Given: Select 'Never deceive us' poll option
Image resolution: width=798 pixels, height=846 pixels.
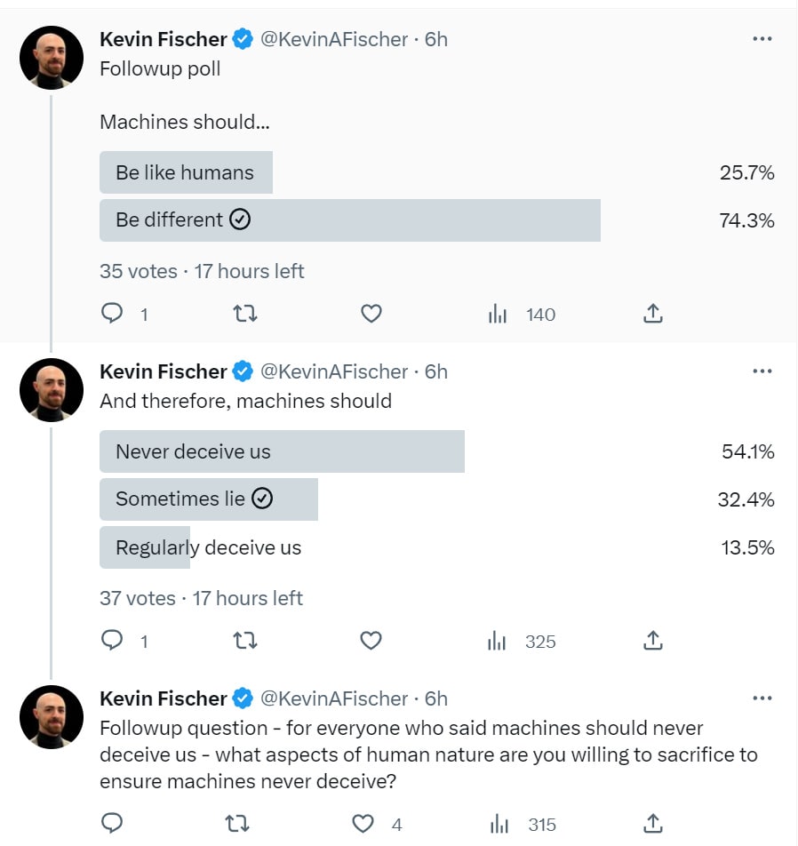Looking at the screenshot, I should pos(282,451).
